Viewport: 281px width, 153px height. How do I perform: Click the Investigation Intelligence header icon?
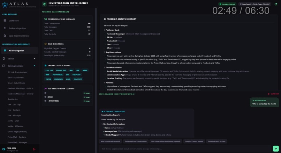44,4
